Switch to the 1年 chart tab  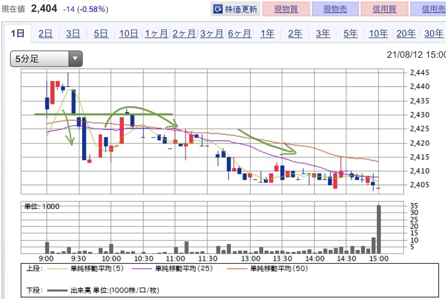click(x=267, y=33)
